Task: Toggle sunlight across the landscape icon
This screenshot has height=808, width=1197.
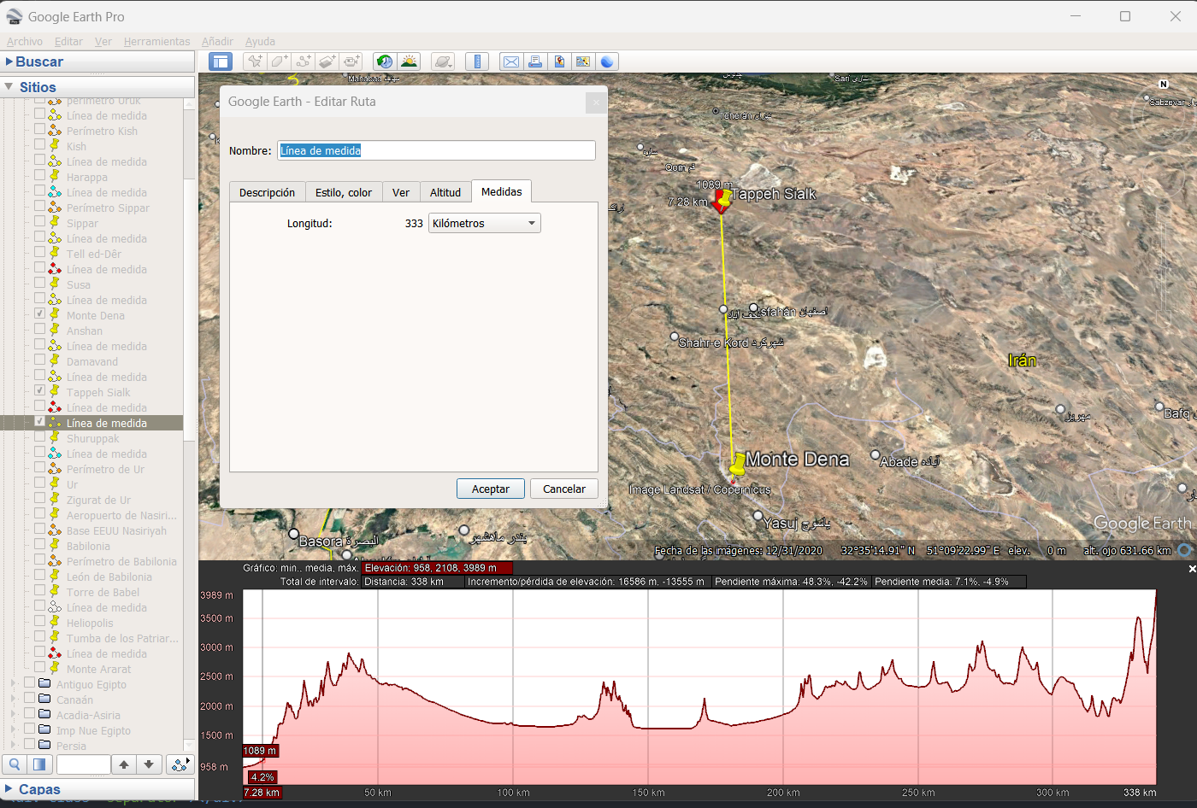Action: 409,61
